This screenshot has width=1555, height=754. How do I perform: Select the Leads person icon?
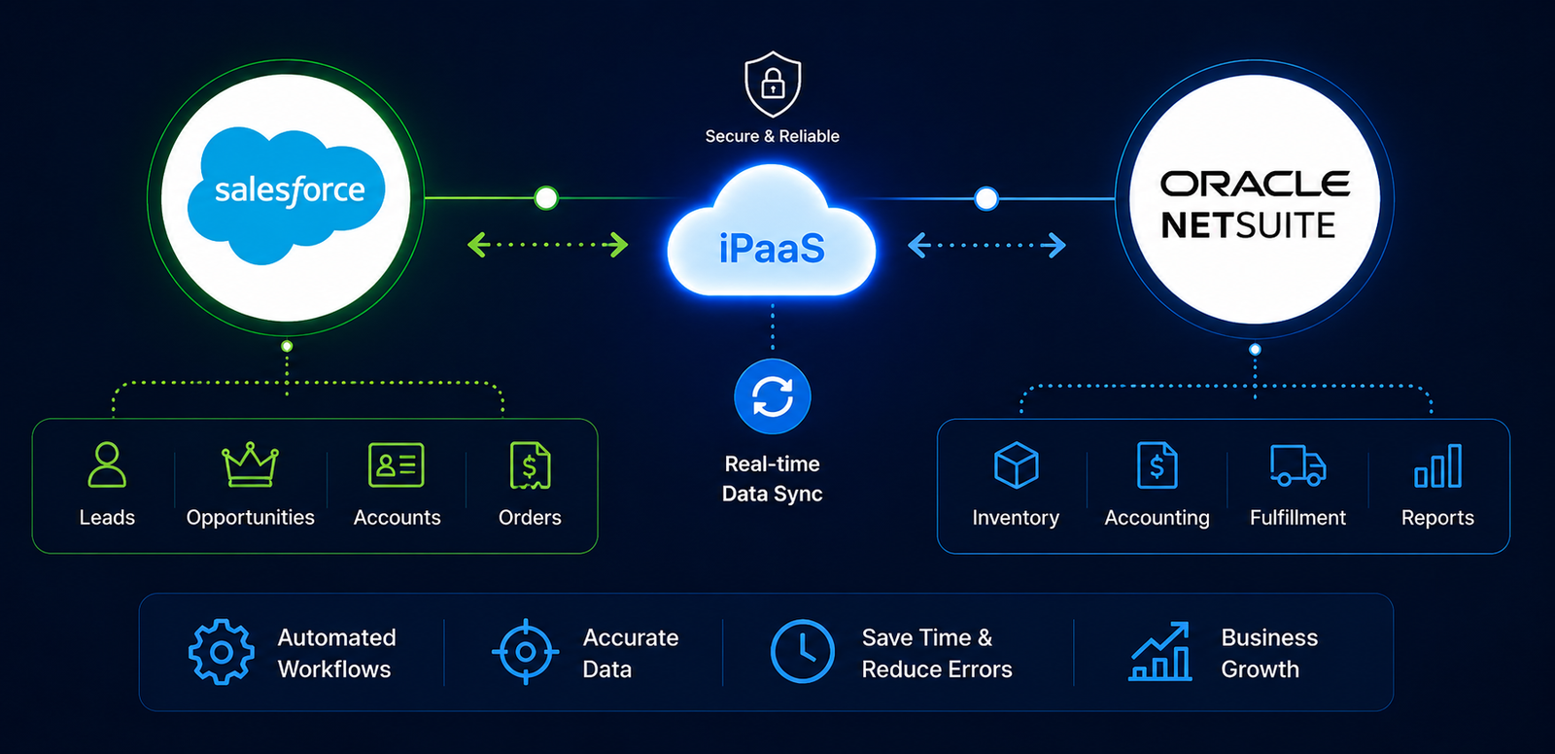point(107,464)
